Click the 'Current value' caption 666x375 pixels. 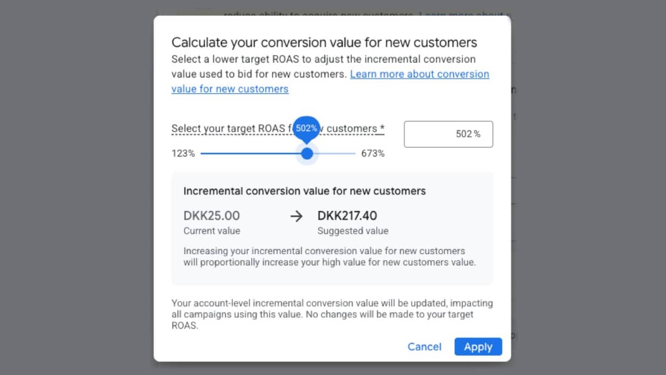click(212, 231)
